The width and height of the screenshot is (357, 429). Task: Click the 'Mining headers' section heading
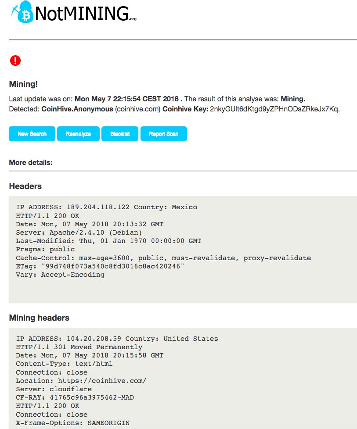pos(39,318)
